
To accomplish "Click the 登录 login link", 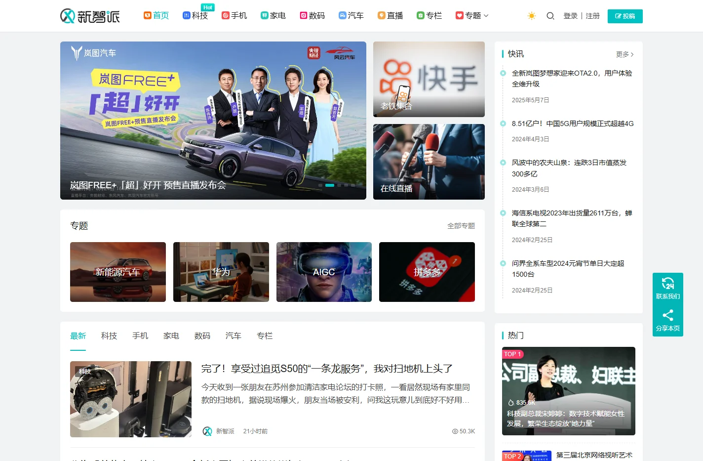I will coord(570,16).
